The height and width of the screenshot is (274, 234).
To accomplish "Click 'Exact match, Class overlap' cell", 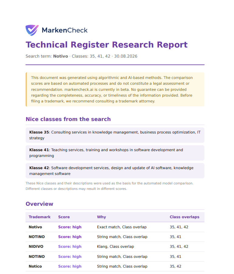I will tap(122, 227).
